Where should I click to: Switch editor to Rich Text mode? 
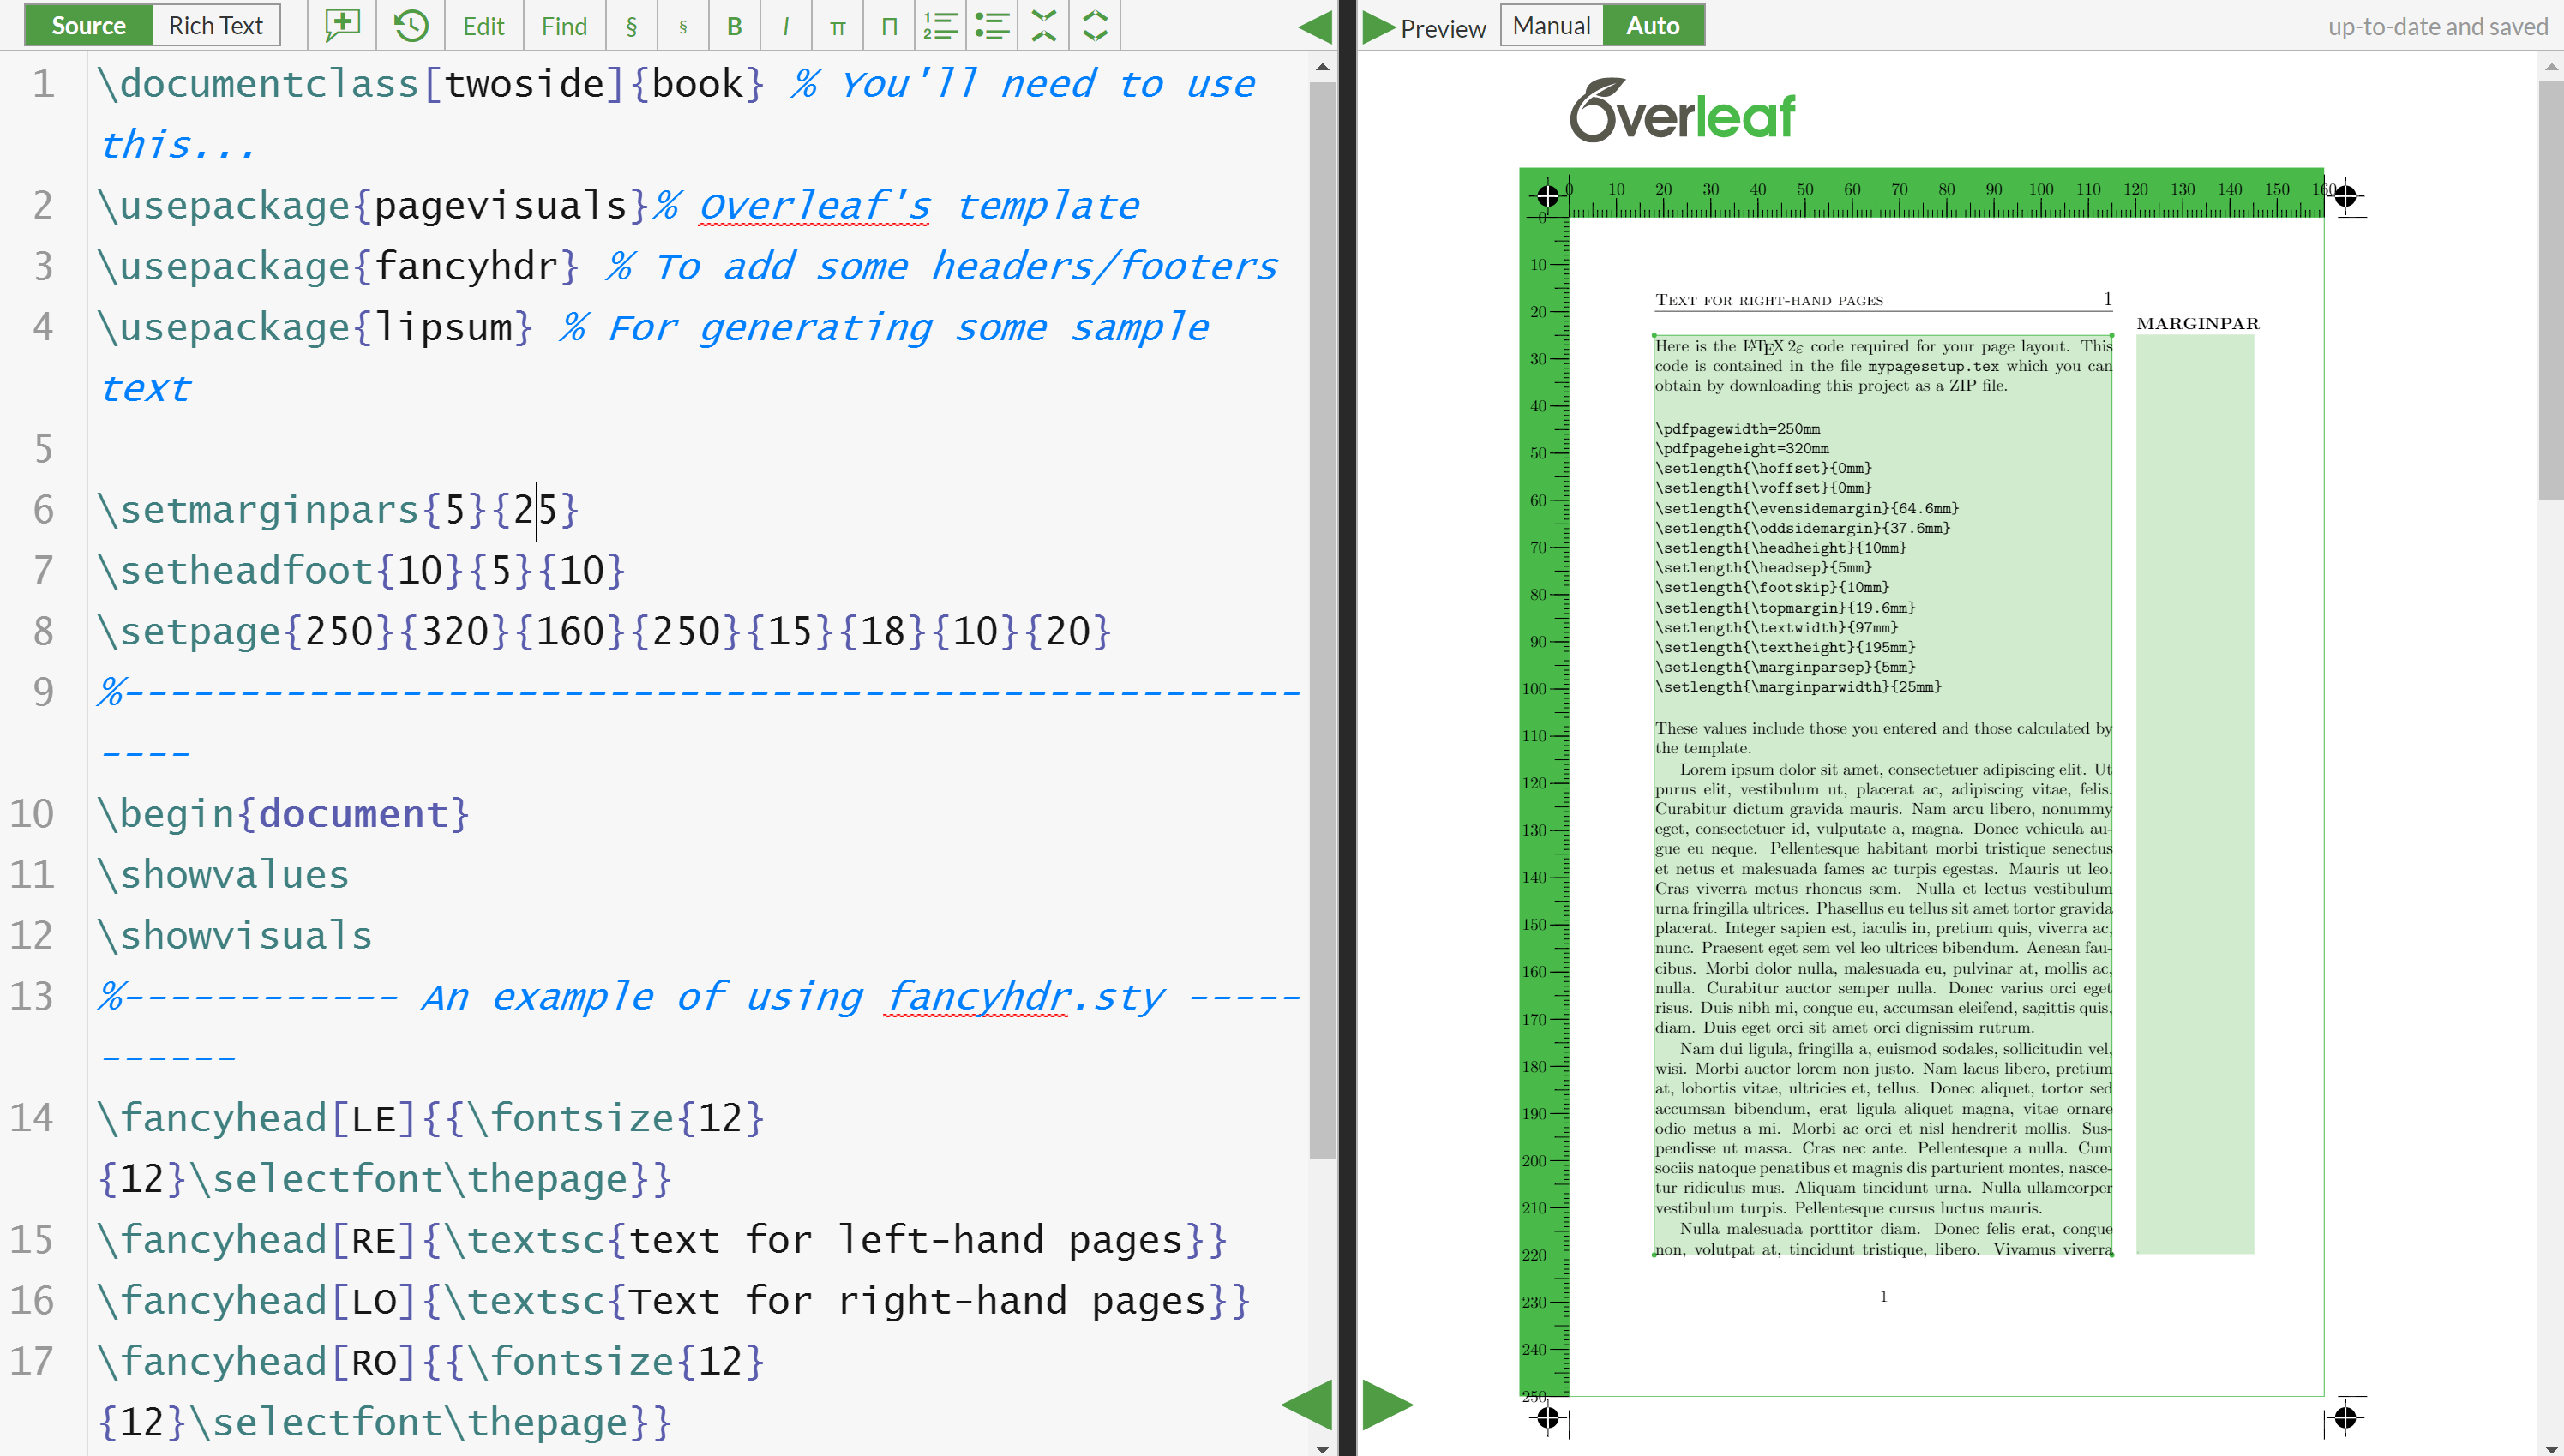tap(215, 25)
